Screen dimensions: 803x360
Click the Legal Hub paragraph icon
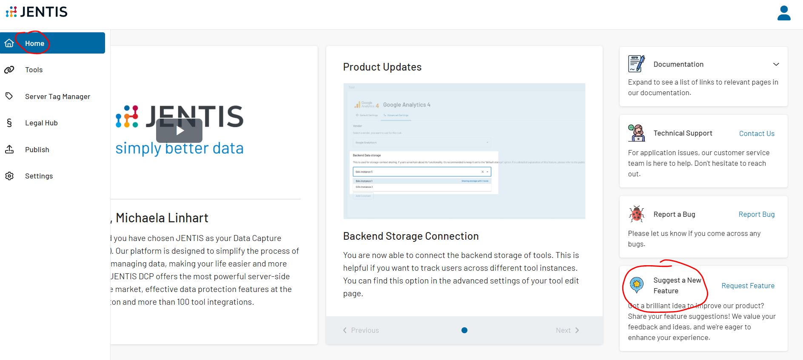click(x=9, y=123)
